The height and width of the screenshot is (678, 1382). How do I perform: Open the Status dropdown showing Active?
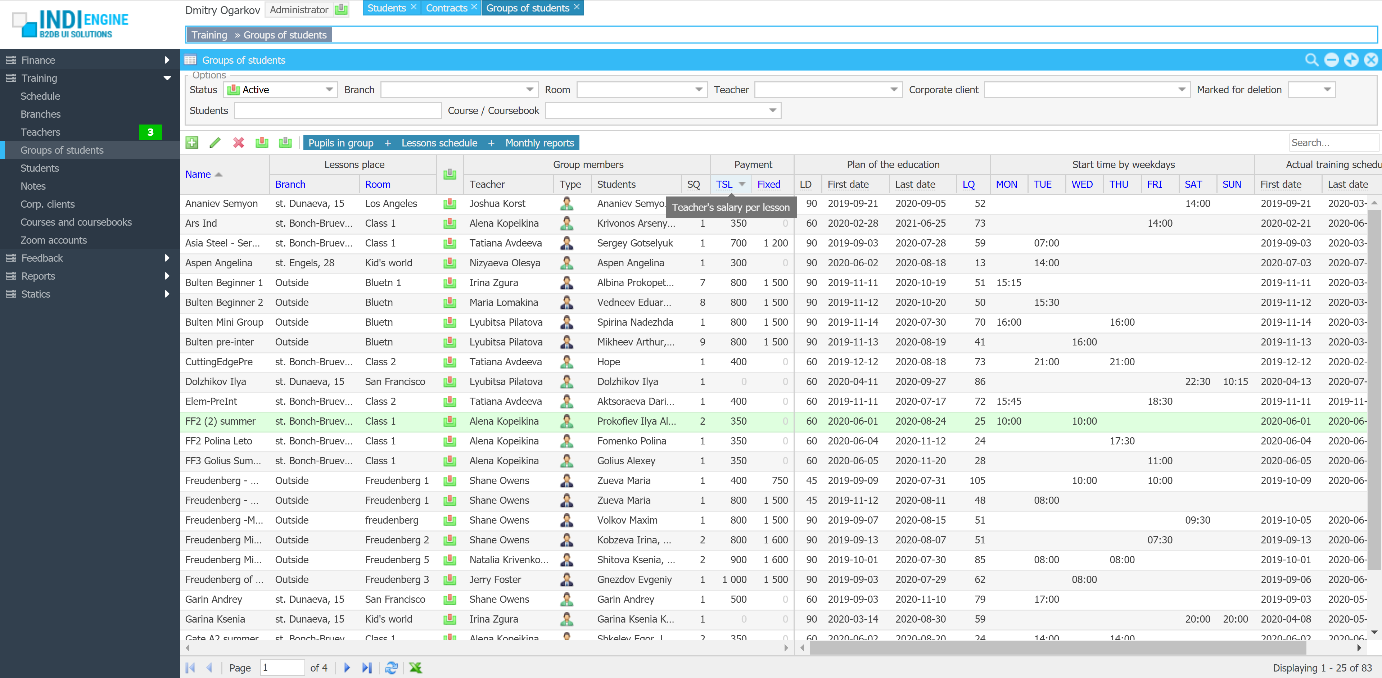(x=329, y=90)
